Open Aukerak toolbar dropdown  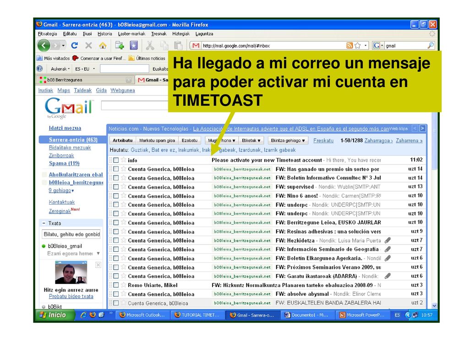60,69
